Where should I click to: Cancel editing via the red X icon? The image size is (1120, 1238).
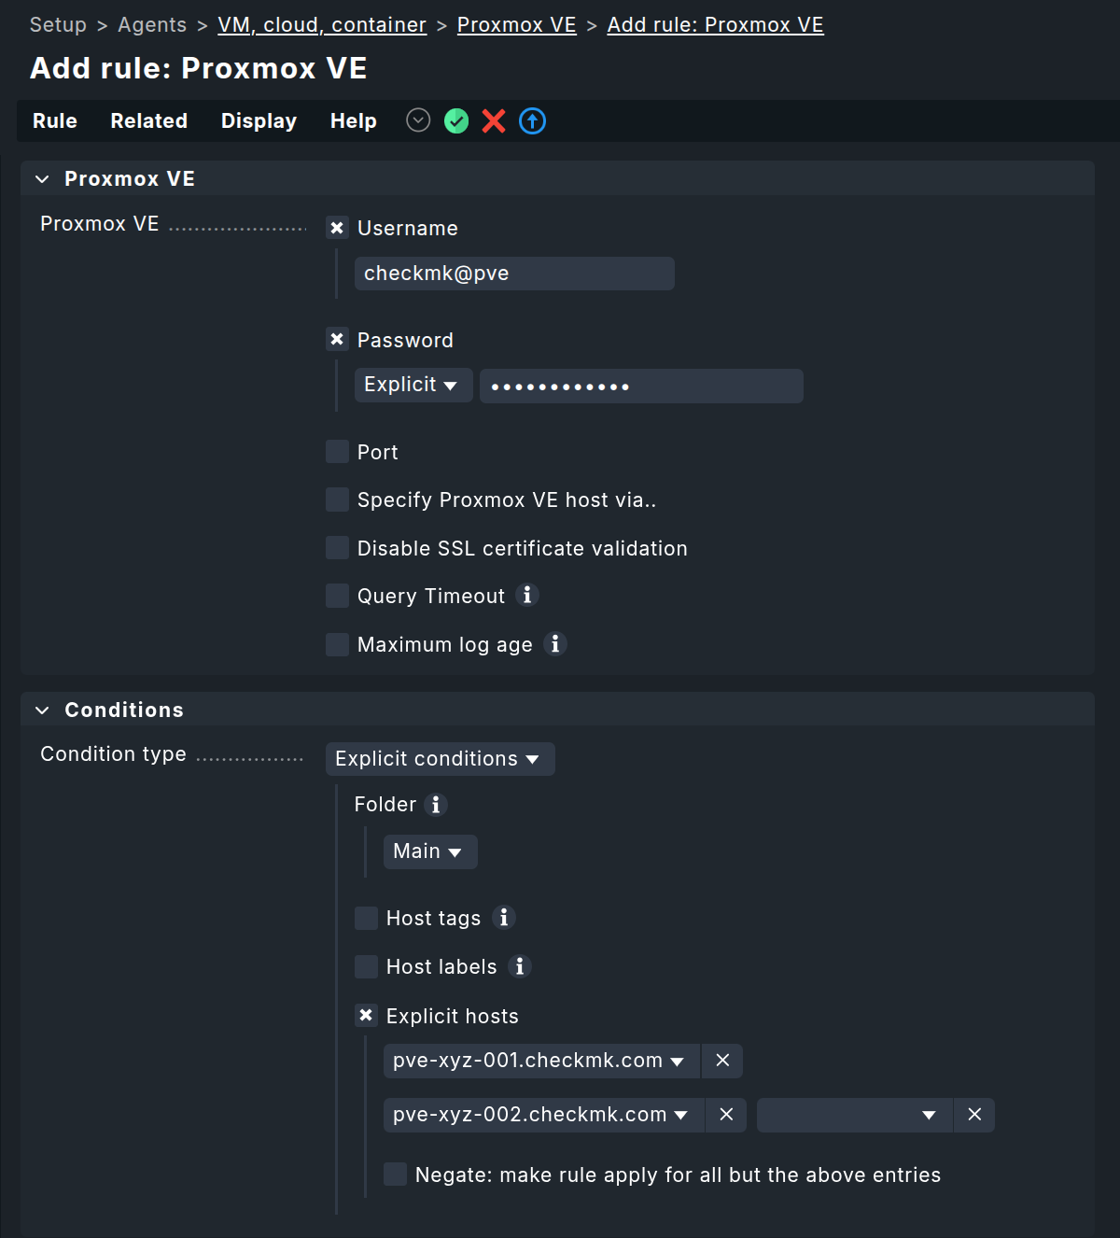click(x=494, y=120)
